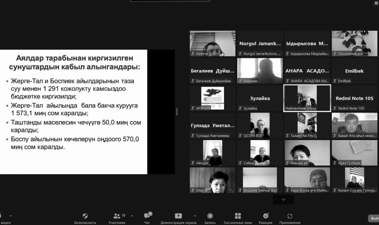
Task: Open the Participants (Участники) panel icon
Action: [116, 215]
